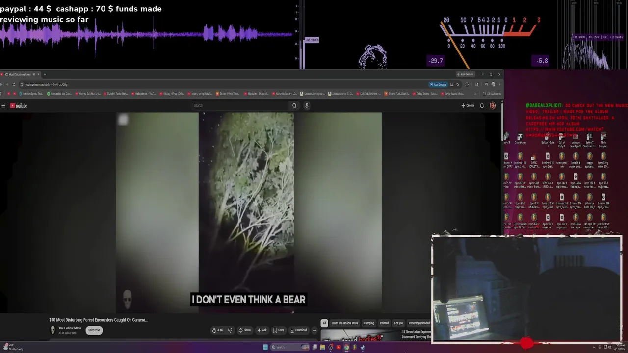Dislike the video with thumbs down
Image resolution: width=628 pixels, height=353 pixels.
coord(230,330)
